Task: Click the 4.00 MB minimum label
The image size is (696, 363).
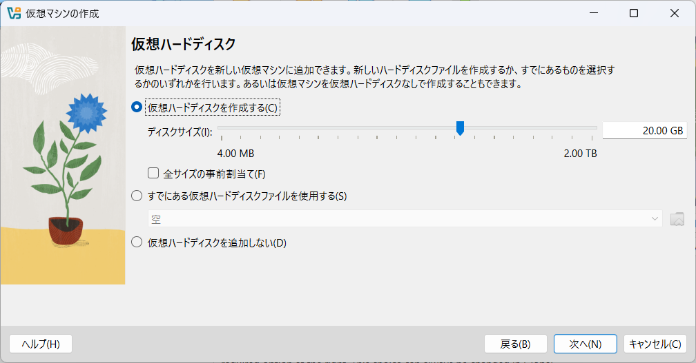Action: click(235, 154)
